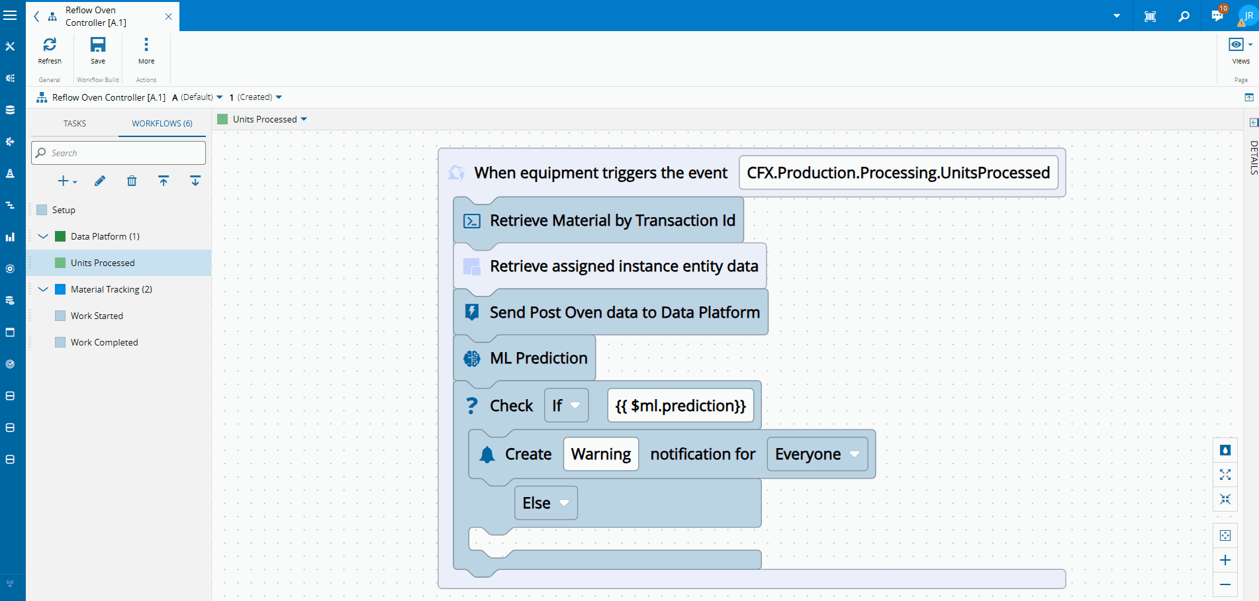The width and height of the screenshot is (1259, 601).
Task: Open the Units Processed workflow dropdown
Action: pos(304,119)
